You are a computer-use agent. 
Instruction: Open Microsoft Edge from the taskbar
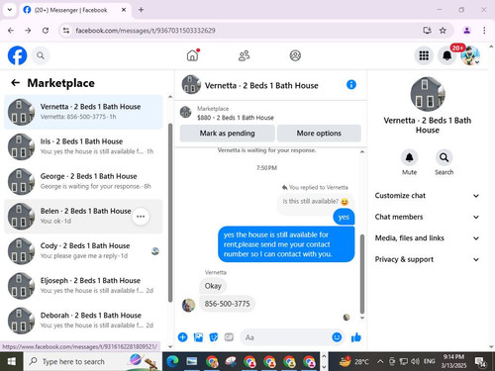click(x=172, y=361)
